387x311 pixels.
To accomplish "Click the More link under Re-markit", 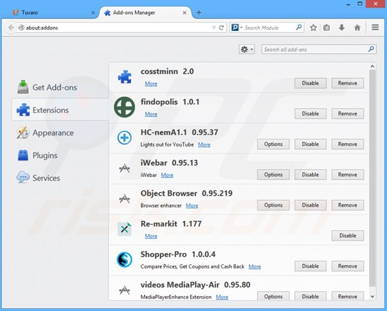I will coord(151,236).
